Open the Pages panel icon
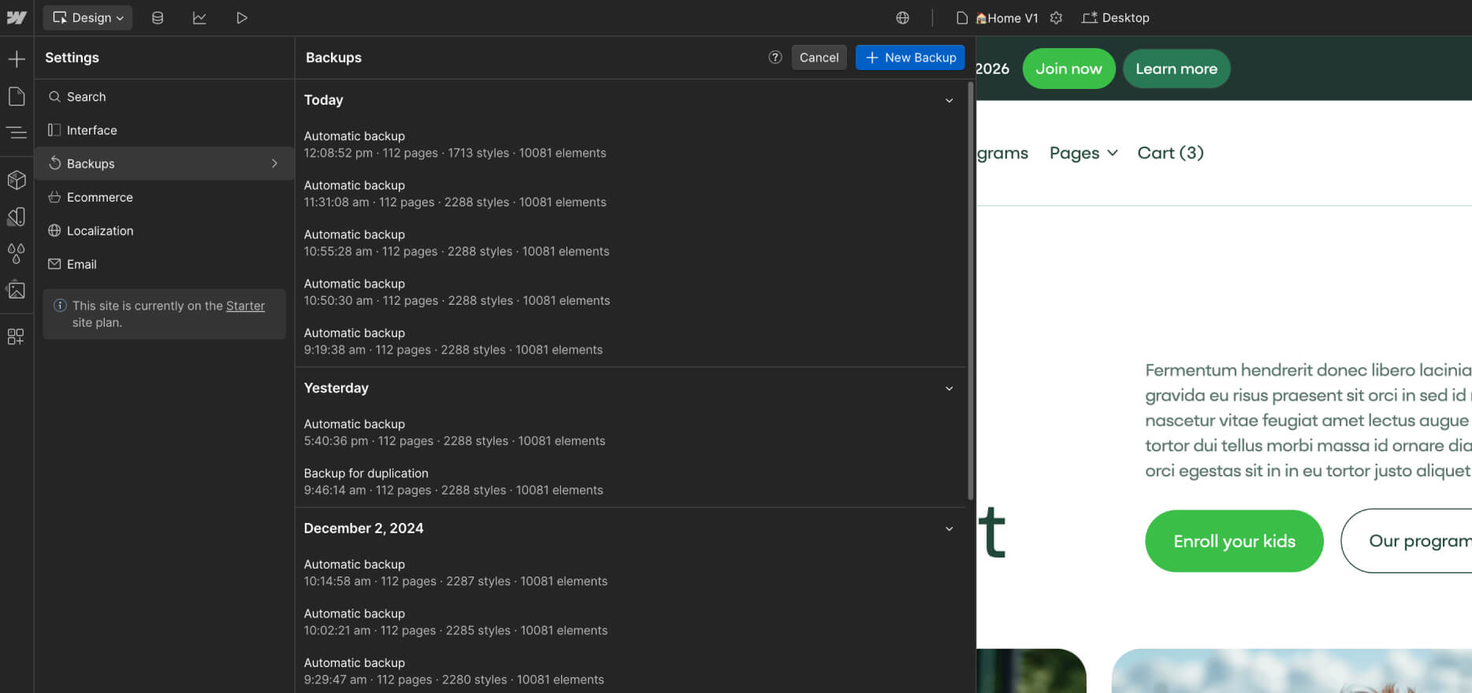The image size is (1472, 693). (17, 97)
